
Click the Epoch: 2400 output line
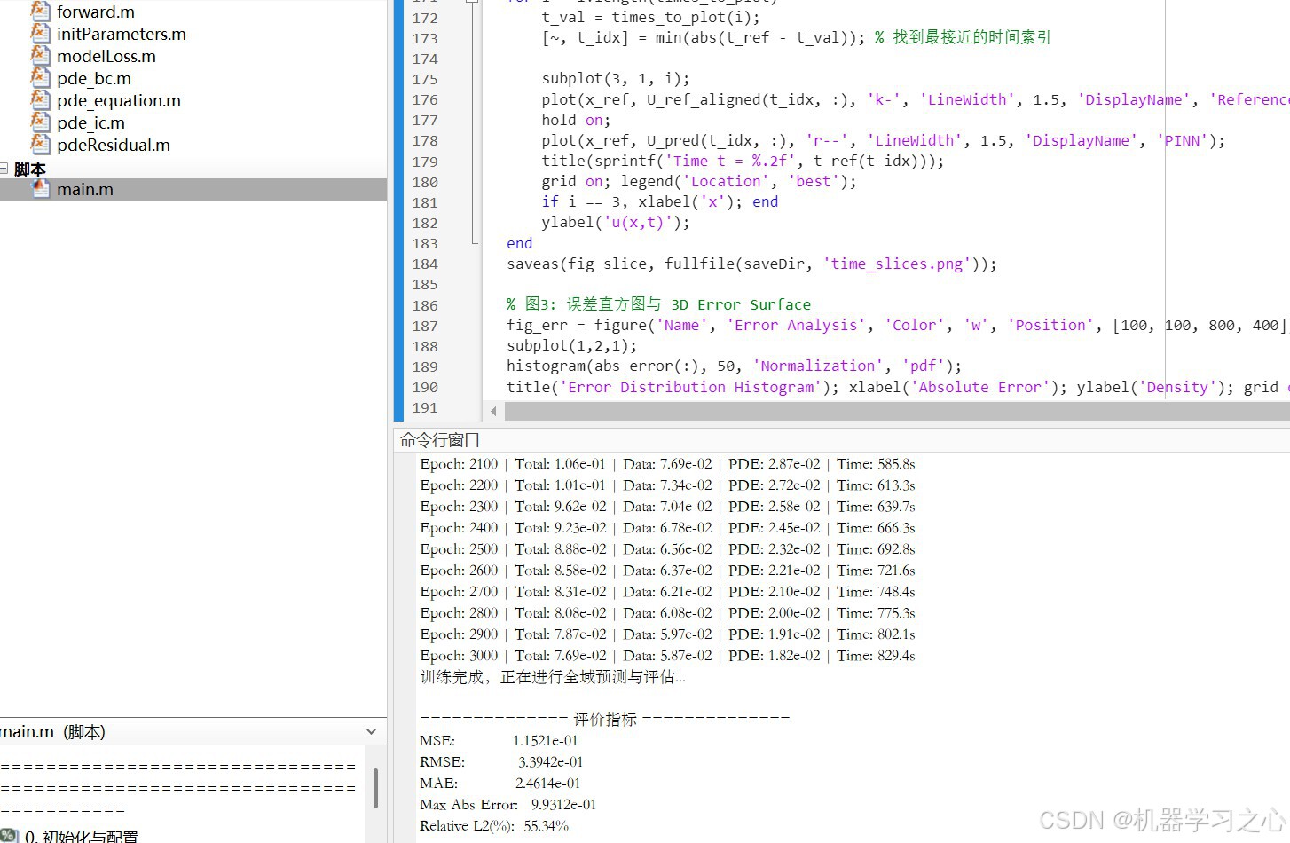[667, 528]
